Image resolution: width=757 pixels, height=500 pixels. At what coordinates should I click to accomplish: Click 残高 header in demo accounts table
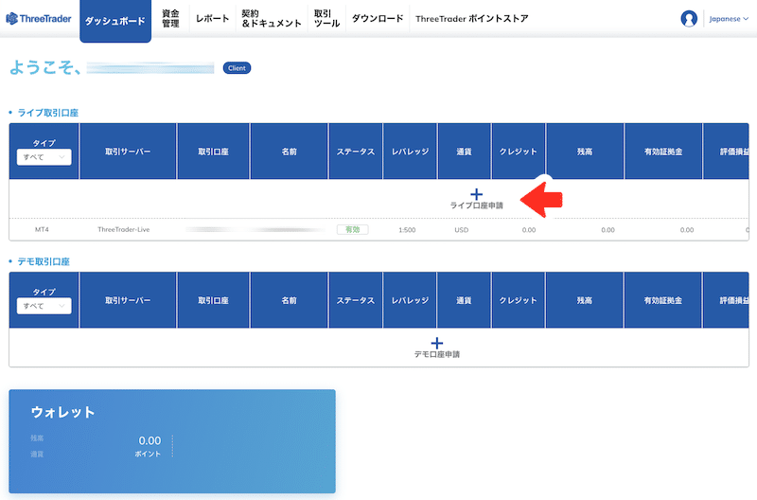(x=585, y=300)
